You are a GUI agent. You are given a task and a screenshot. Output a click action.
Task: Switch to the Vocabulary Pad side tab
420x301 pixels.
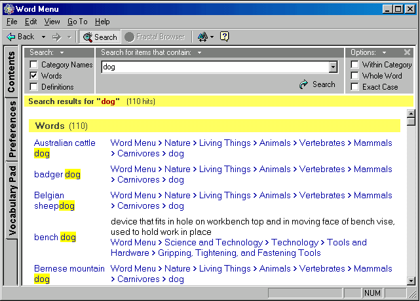(x=12, y=200)
